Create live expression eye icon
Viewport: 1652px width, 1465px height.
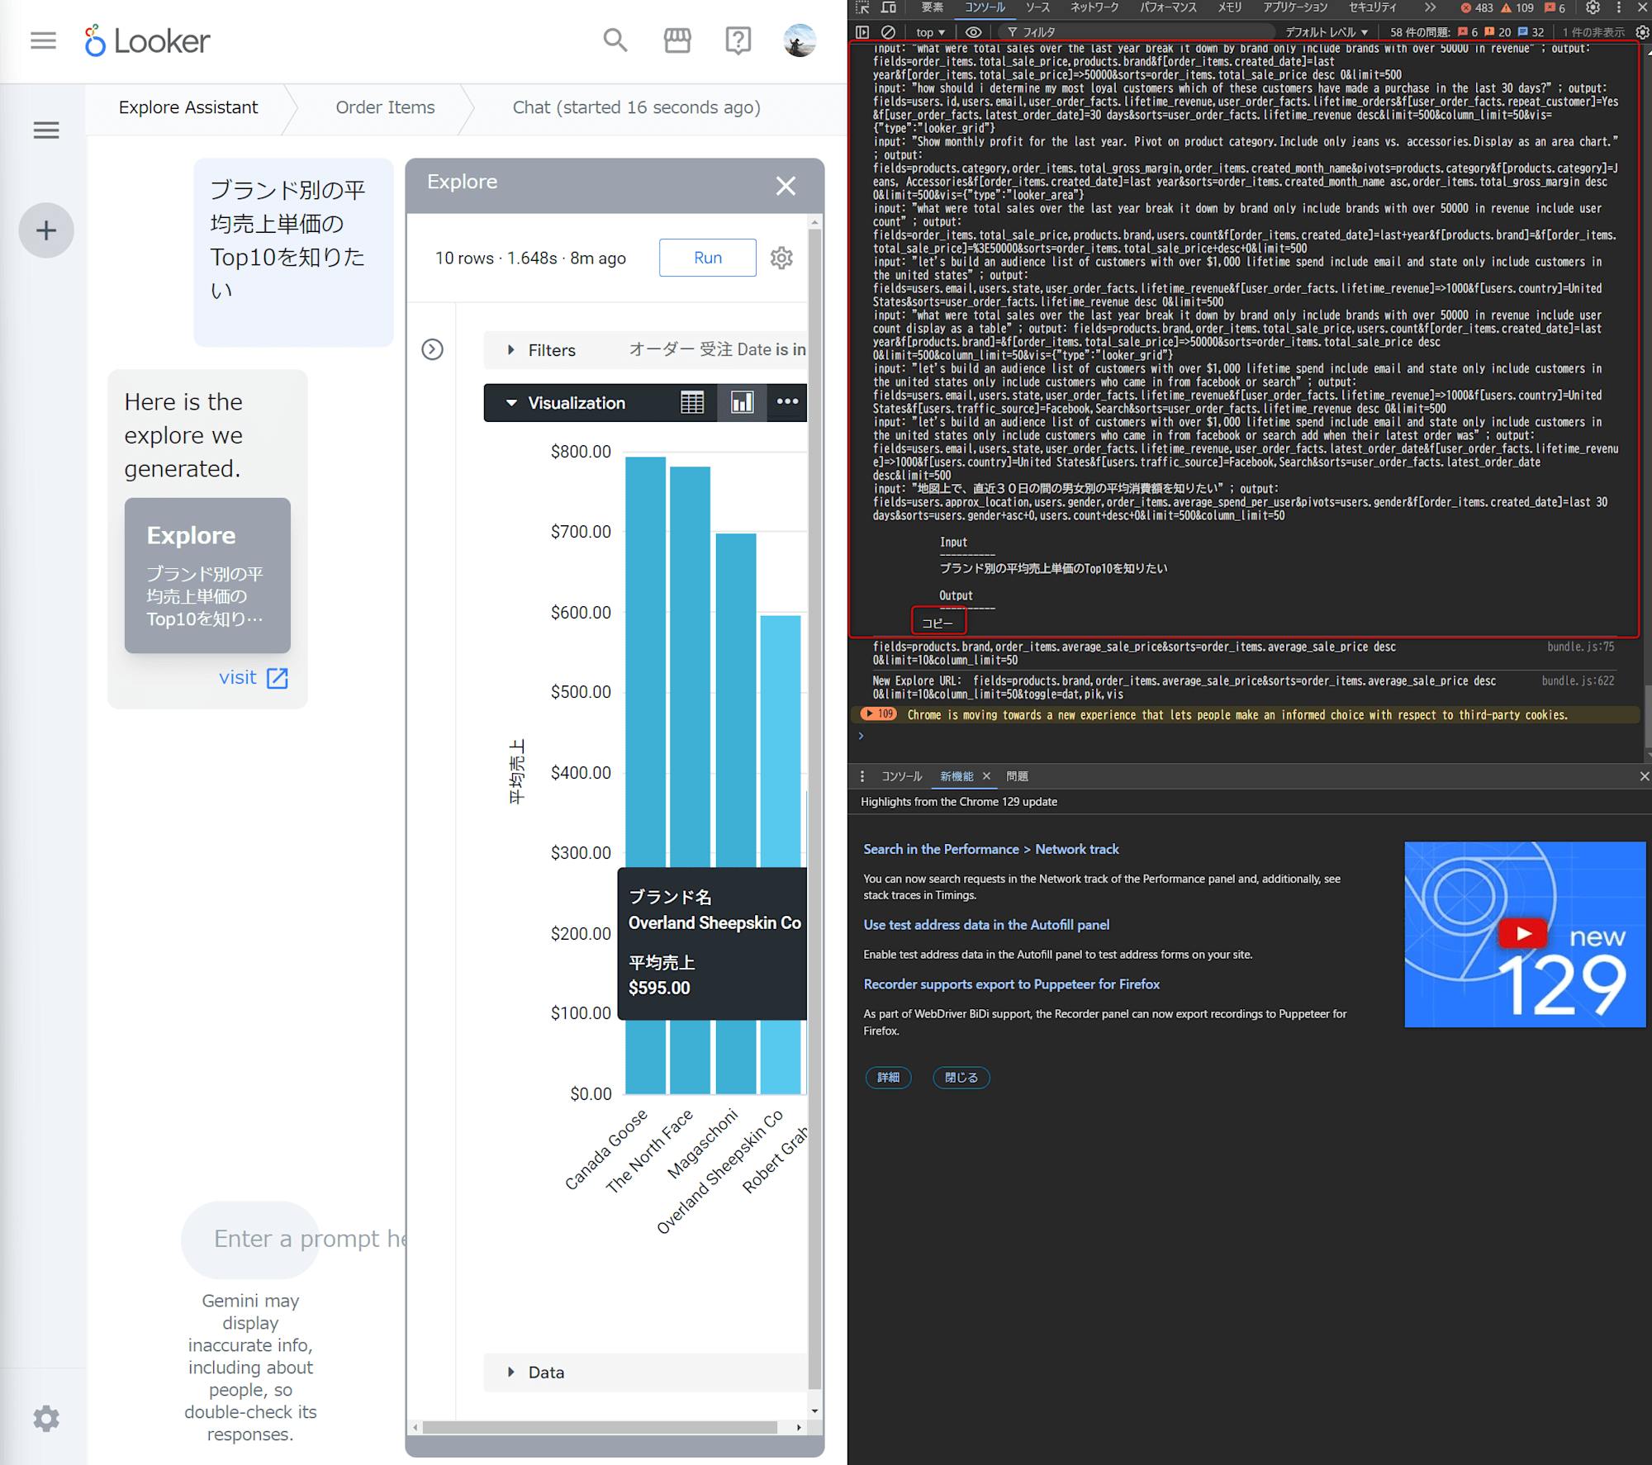click(974, 32)
